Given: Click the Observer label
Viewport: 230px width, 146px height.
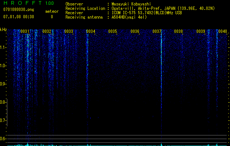Looking at the screenshot, I should 74,4.
